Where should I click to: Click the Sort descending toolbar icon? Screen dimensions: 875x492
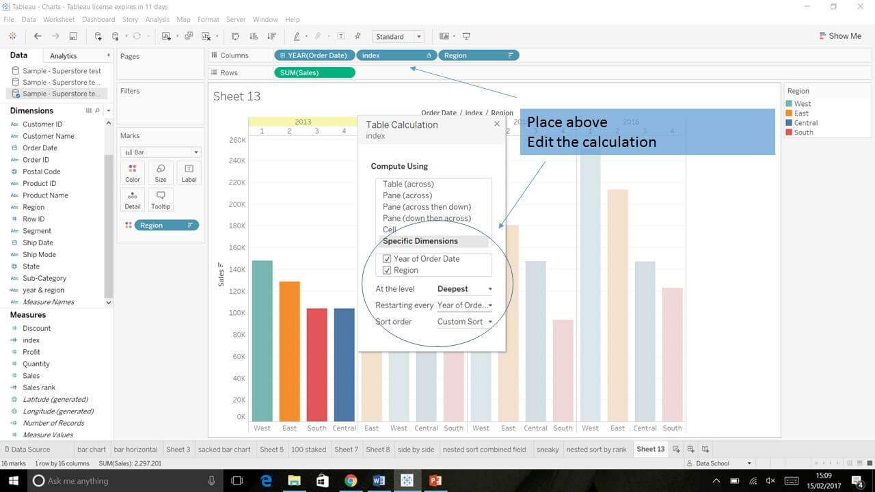[x=271, y=36]
